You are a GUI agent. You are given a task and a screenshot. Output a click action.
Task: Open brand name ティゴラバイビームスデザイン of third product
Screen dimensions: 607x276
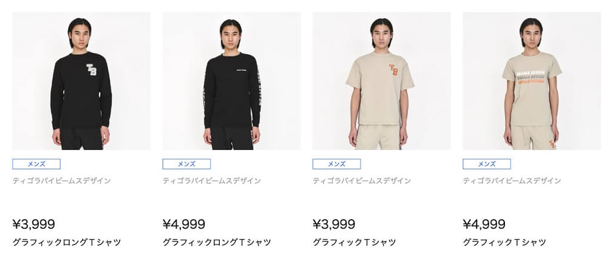click(362, 181)
